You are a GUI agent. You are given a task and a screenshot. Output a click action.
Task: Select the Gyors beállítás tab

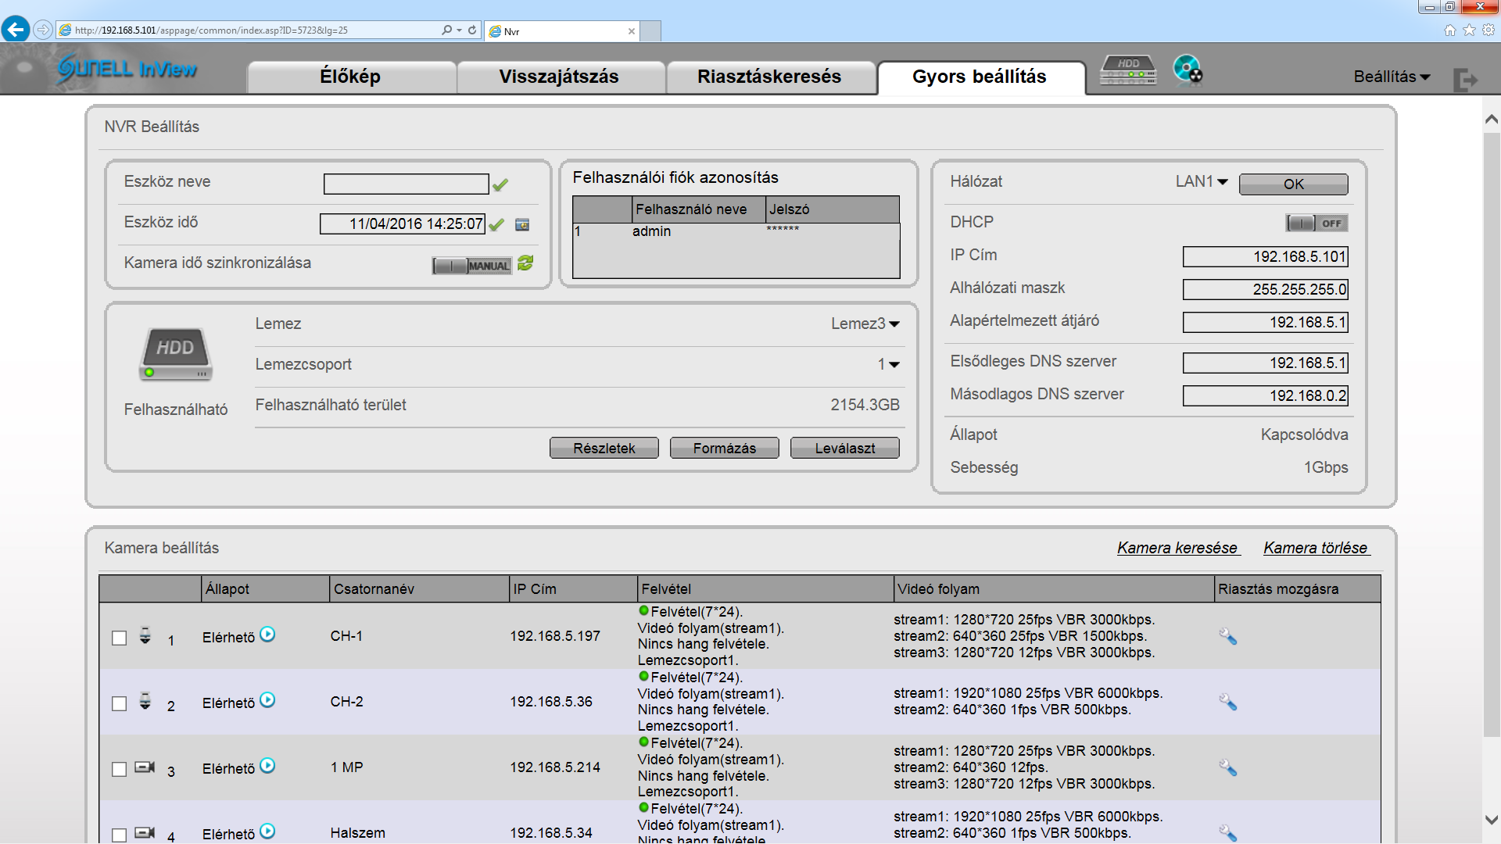(980, 77)
